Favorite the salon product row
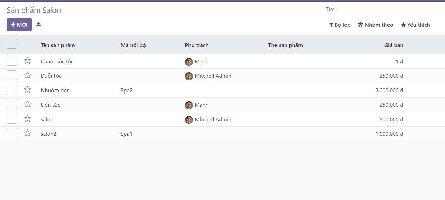This screenshot has height=200, width=445. point(28,119)
